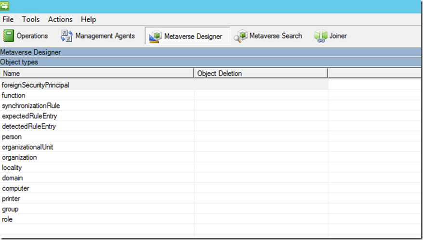This screenshot has width=423, height=240.
Task: Select the locality object type
Action: pyautogui.click(x=12, y=167)
